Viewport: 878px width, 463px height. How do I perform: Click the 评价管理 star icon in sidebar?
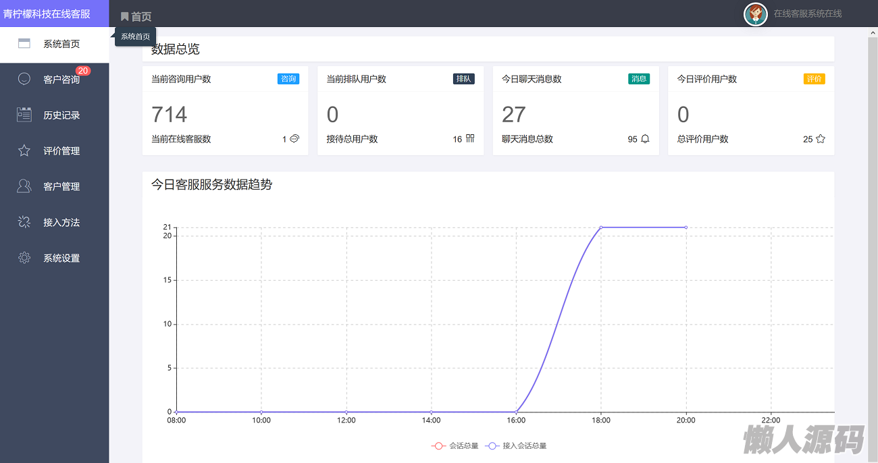(x=24, y=151)
